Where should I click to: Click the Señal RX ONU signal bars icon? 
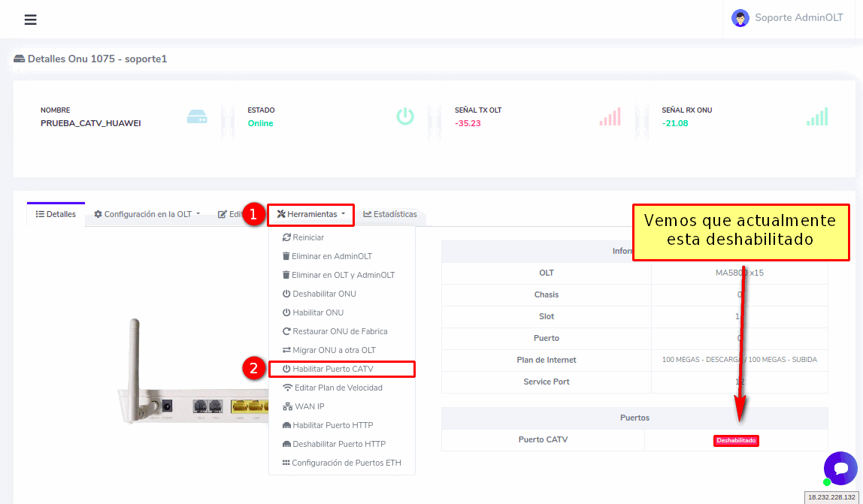click(x=817, y=116)
